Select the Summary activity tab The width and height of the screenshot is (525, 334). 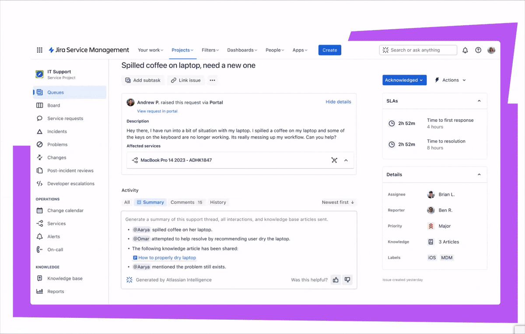coord(150,202)
